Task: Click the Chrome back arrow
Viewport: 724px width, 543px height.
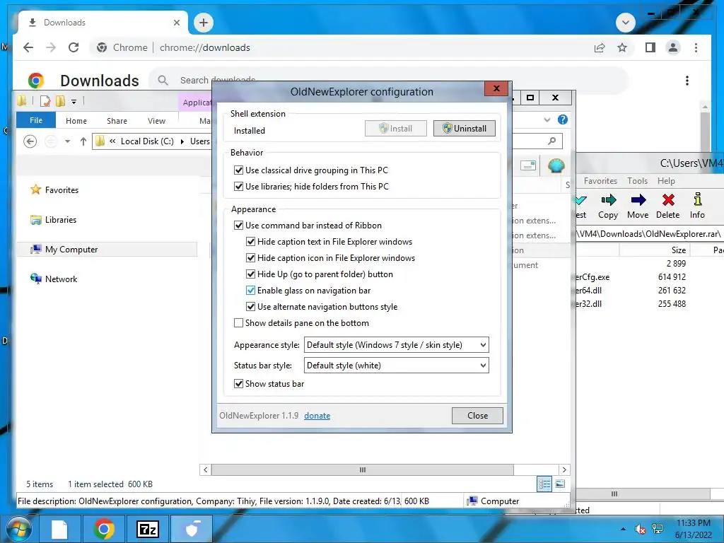Action: pos(28,47)
